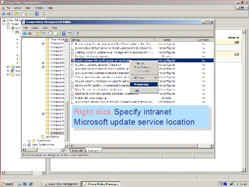Select 'Enabling Windows Update Power Management' row
Screen dimensions: 249x187
pos(142,52)
